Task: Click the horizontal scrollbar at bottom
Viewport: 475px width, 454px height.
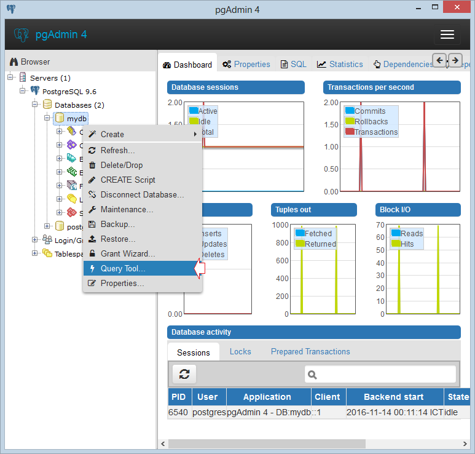Action: pos(267,444)
